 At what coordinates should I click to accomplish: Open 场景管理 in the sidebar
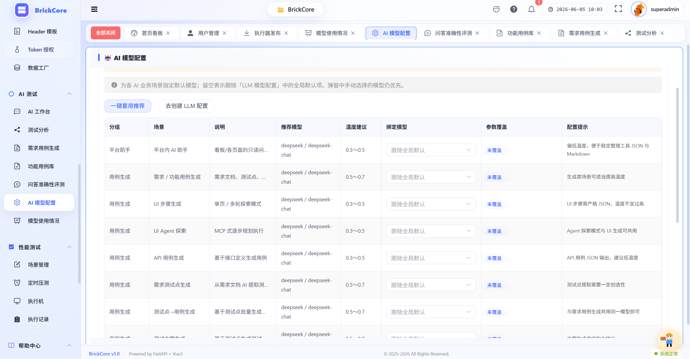39,265
